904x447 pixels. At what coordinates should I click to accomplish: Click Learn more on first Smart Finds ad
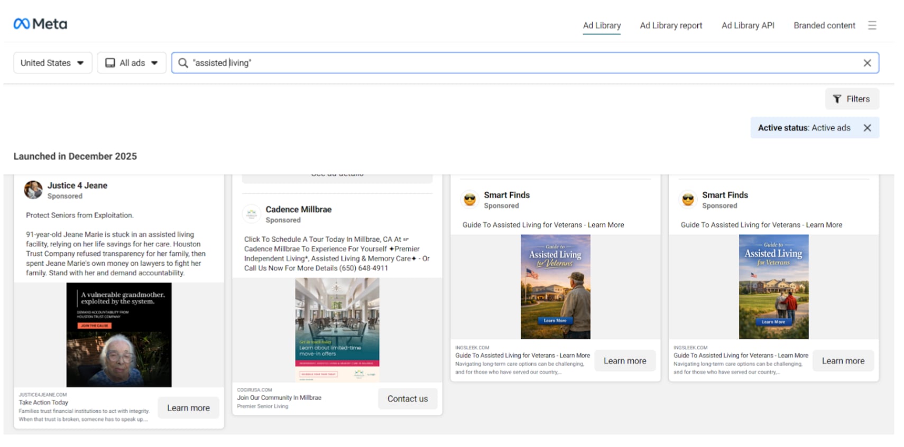[625, 361]
